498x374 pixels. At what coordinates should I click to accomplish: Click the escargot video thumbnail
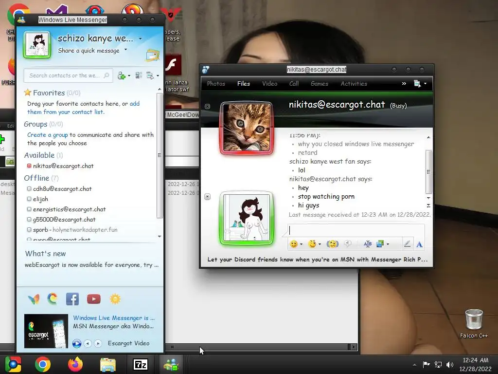46,331
